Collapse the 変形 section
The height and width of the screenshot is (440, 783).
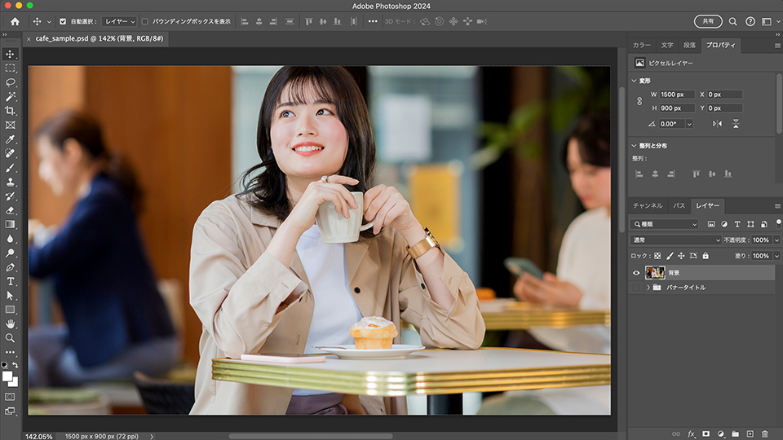[x=635, y=81]
